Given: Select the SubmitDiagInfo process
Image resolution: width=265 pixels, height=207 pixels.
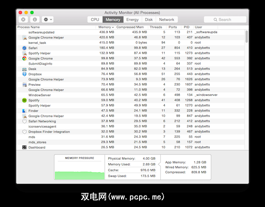Looking at the screenshot, I should pos(130,63).
